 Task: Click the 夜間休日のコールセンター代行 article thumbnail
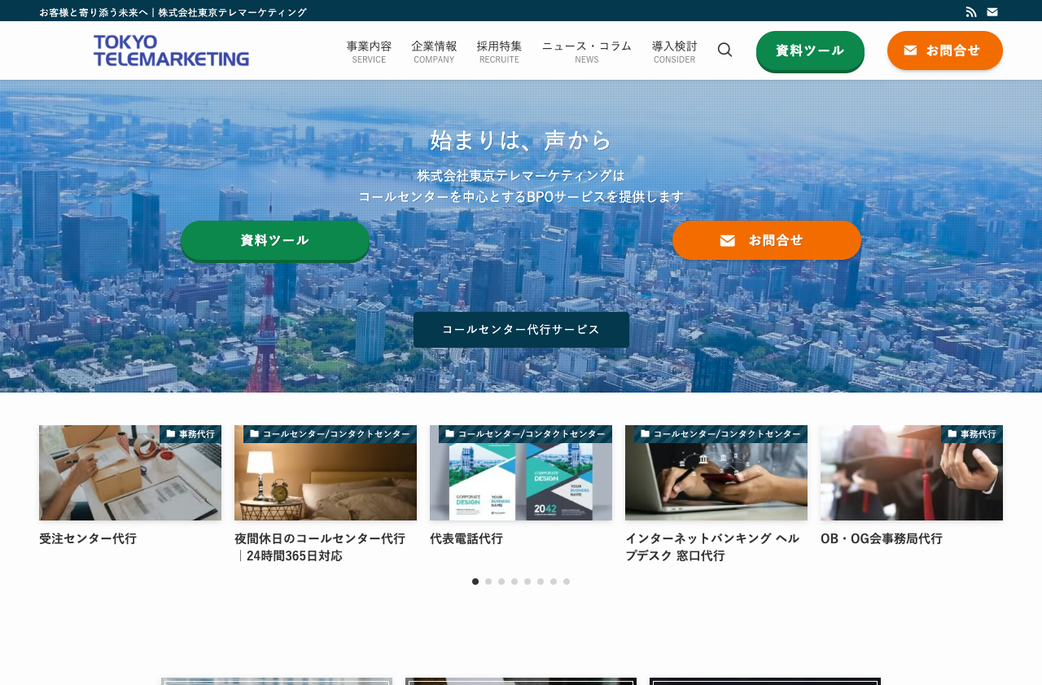pos(326,472)
